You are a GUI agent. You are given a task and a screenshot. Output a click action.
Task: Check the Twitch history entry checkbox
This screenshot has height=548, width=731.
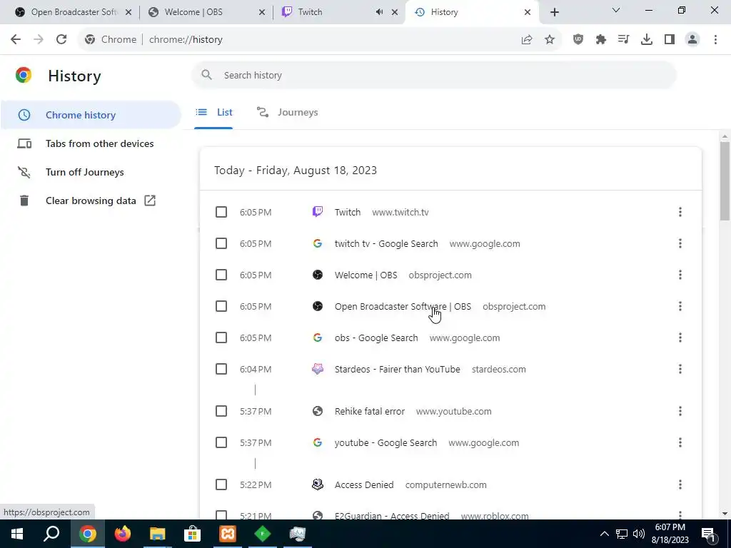221,212
